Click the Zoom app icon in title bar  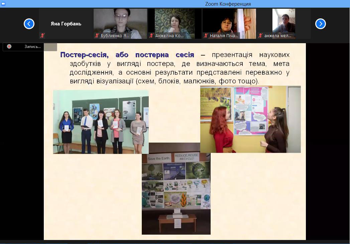(x=3, y=4)
